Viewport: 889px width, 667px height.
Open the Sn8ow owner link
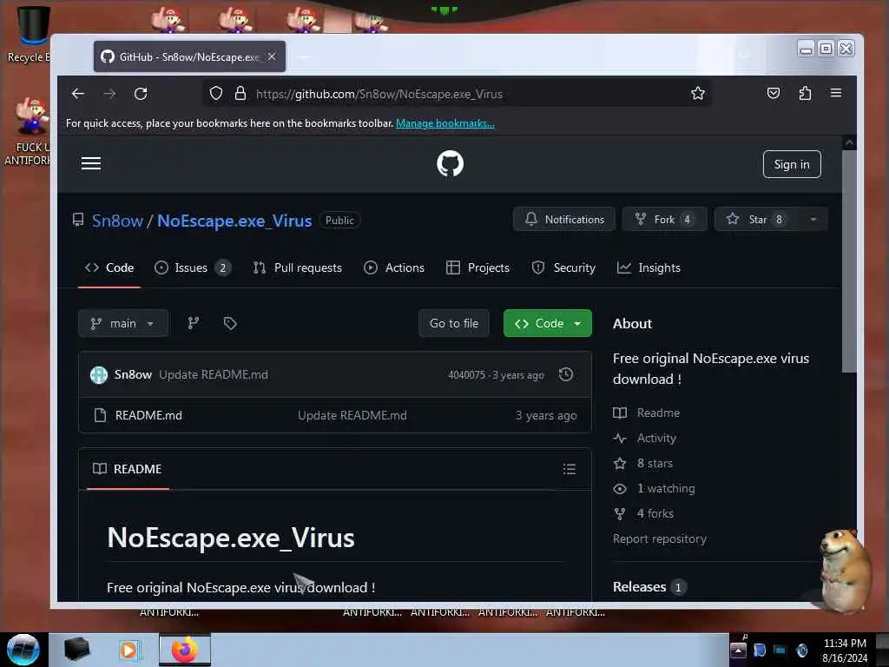pos(117,221)
